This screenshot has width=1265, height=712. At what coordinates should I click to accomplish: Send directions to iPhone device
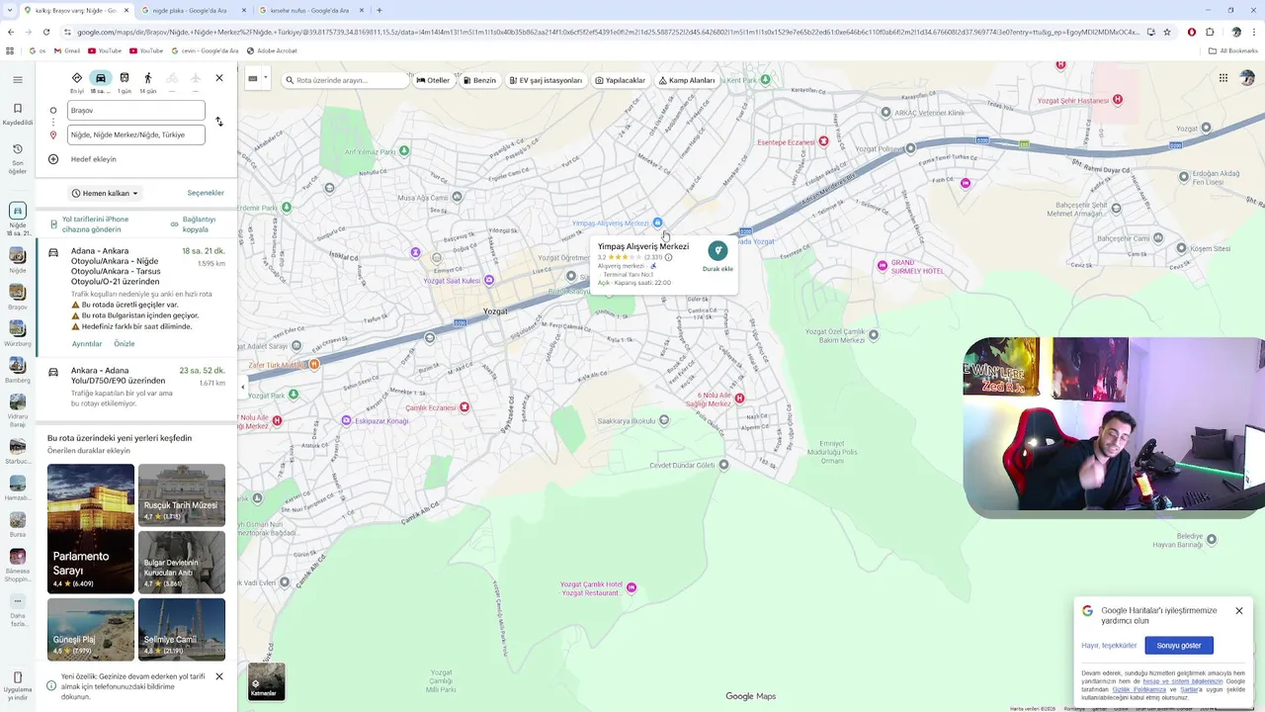95,224
